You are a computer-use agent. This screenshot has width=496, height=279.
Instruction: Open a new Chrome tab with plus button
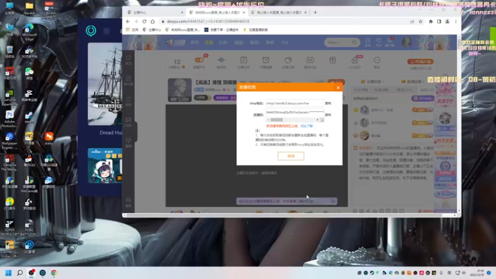(315, 12)
